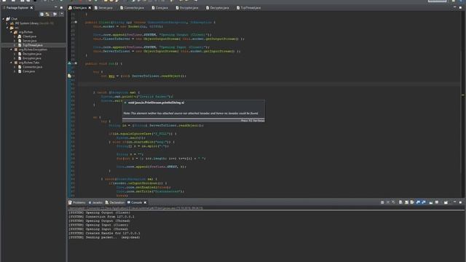Open the Problems view tab
The height and width of the screenshot is (262, 466).
tap(77, 202)
